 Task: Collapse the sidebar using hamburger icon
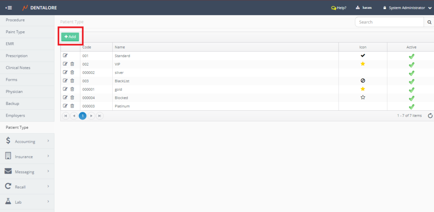[8, 8]
